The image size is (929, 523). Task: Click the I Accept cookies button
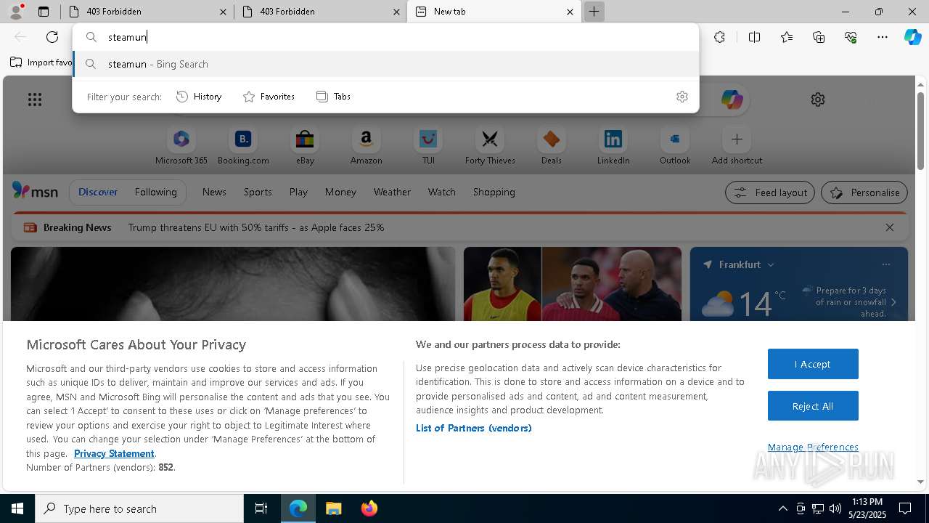813,364
